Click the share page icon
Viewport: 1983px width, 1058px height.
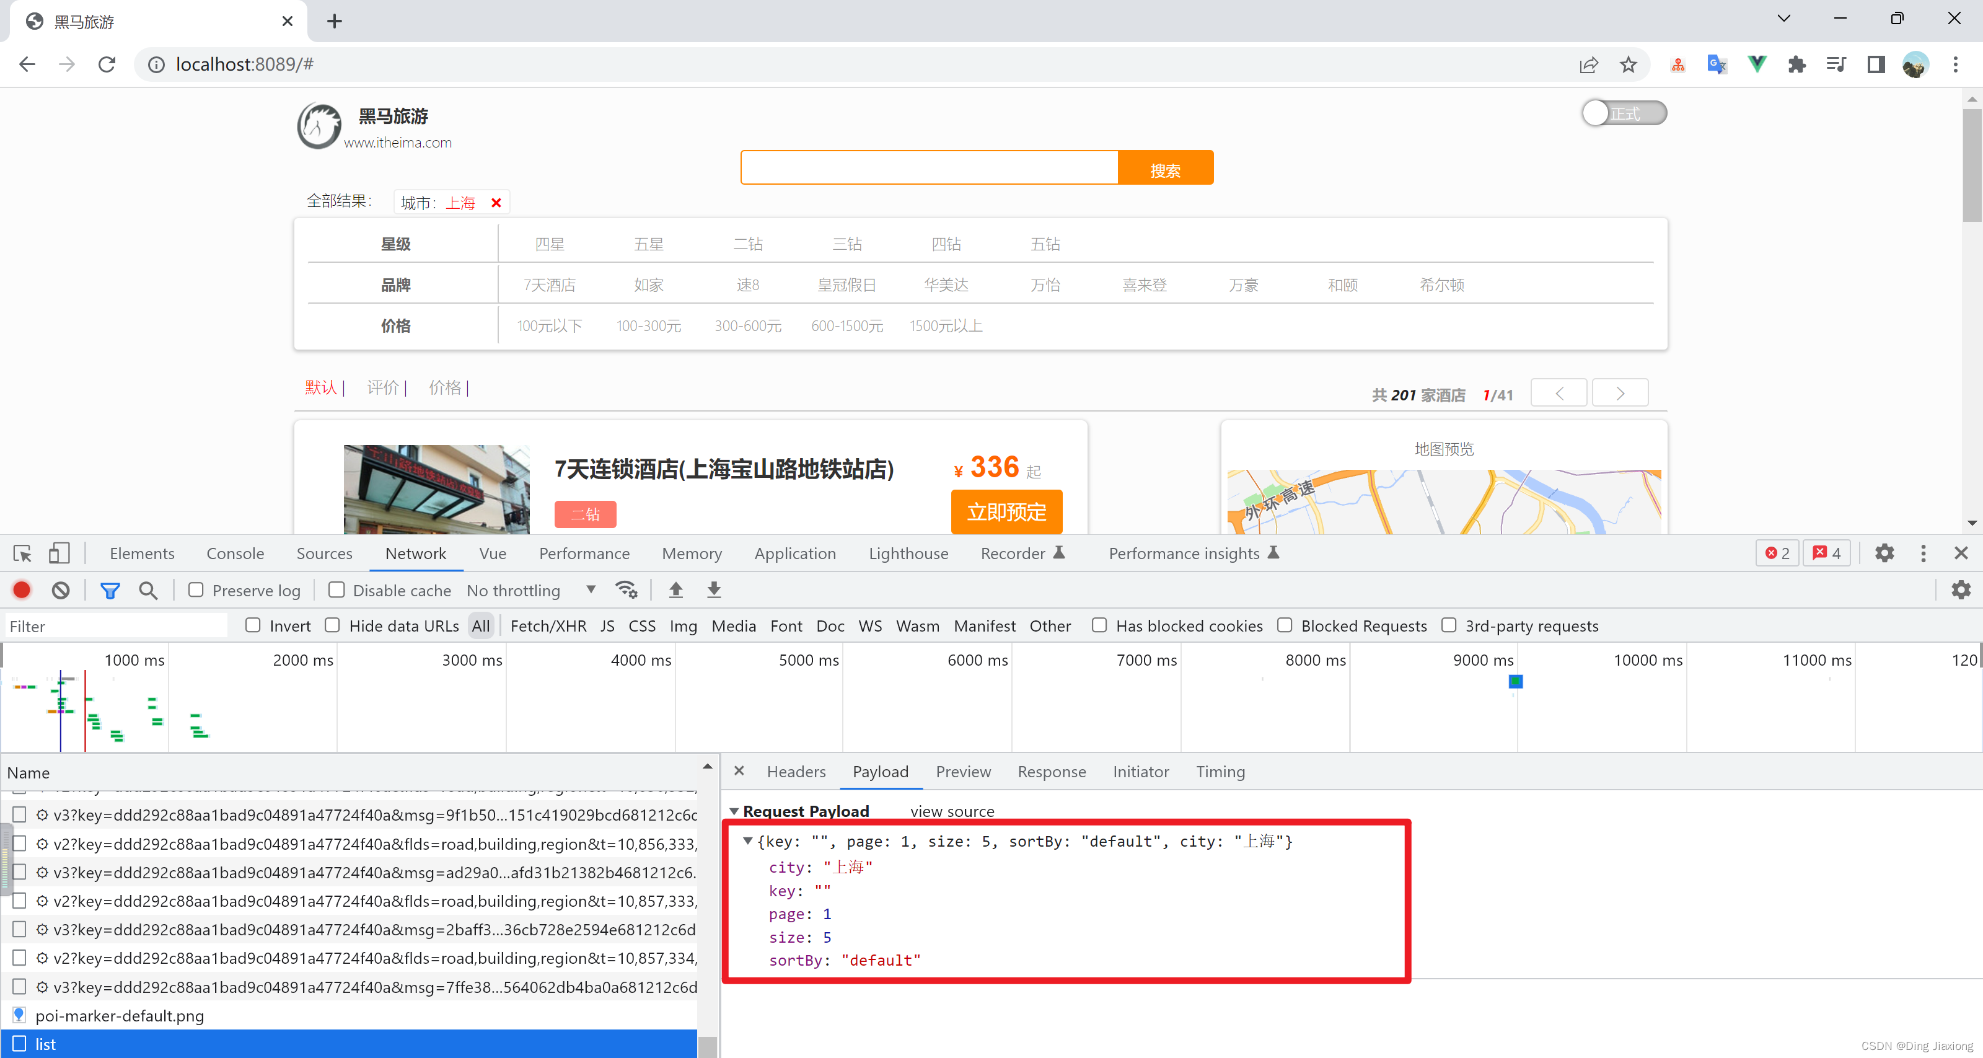(1588, 64)
